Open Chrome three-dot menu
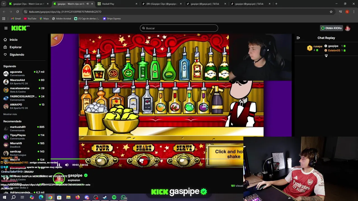Image resolution: width=358 pixels, height=201 pixels. coord(354,12)
